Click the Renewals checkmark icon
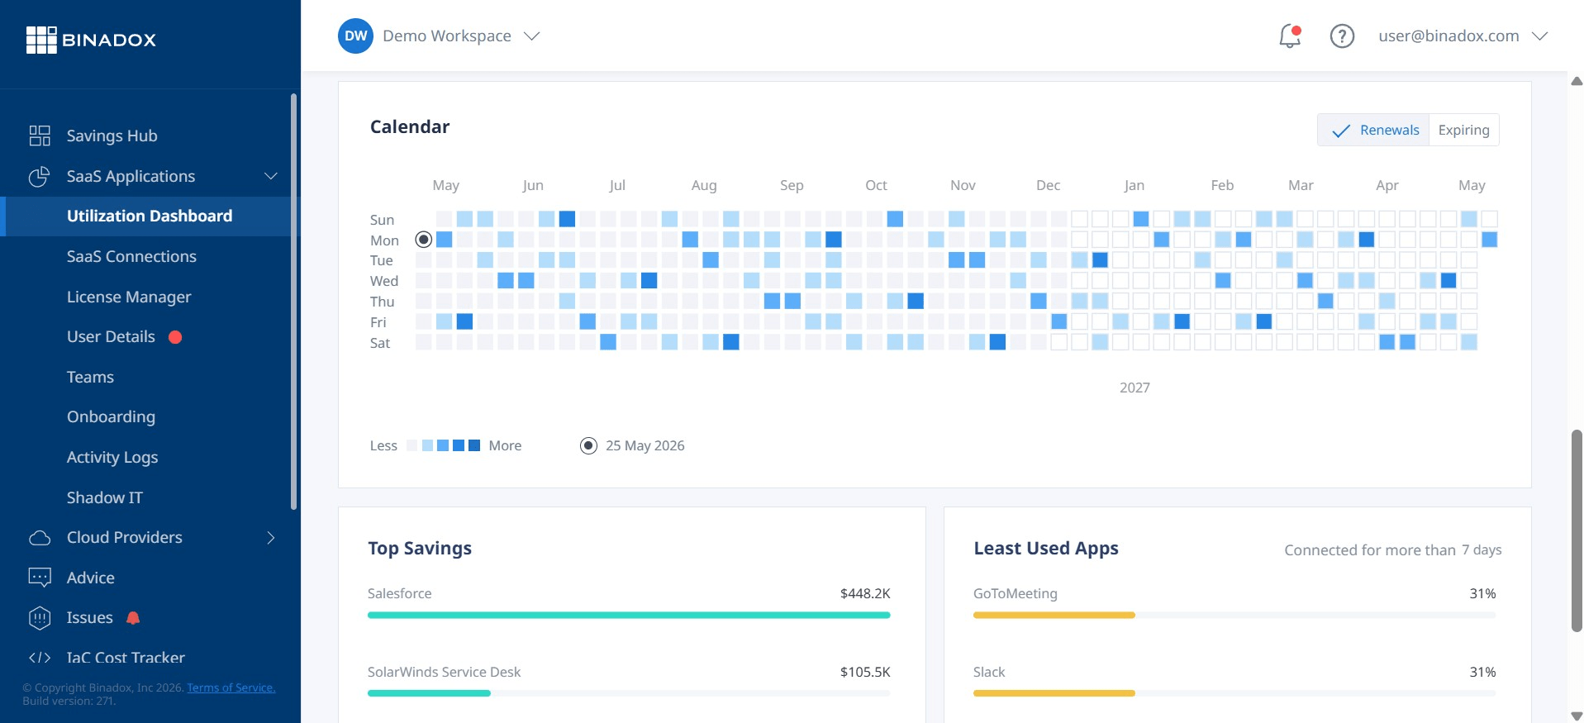Screen dimensions: 1584x723 (x=1341, y=131)
